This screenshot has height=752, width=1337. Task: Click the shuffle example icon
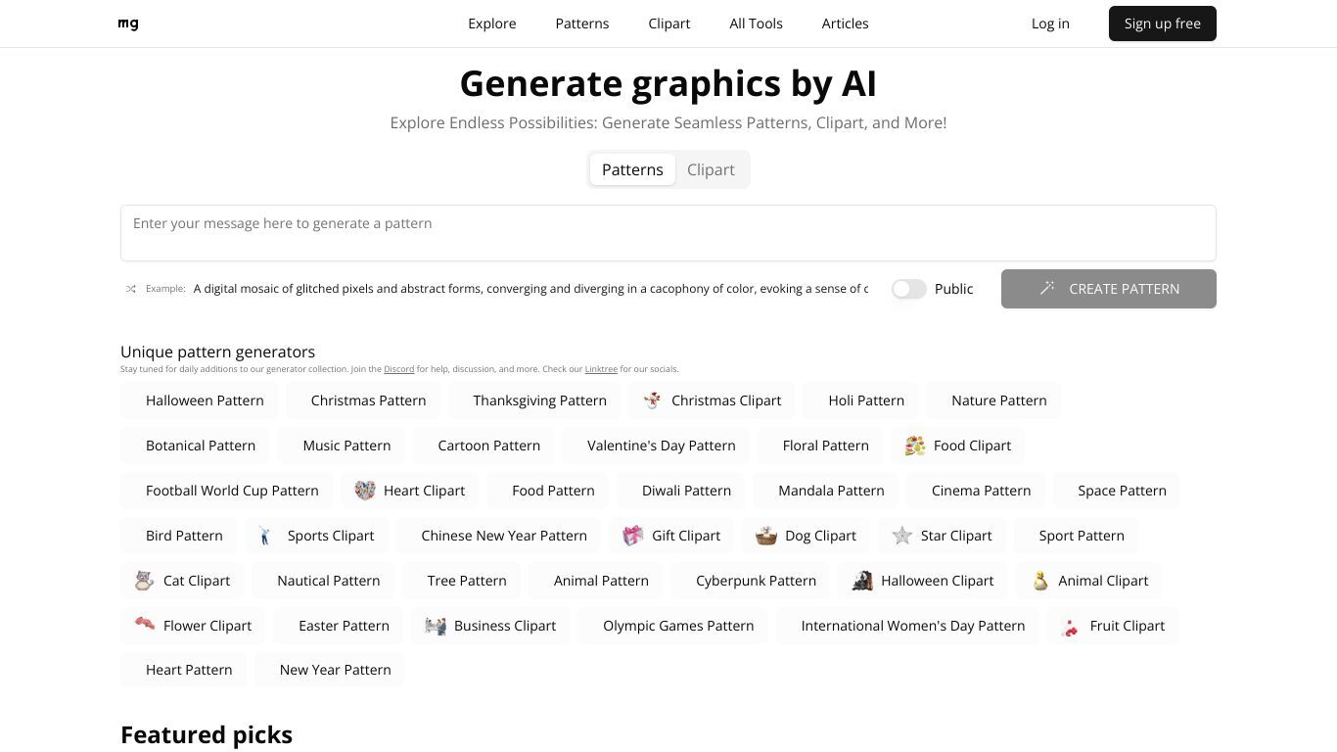(x=131, y=289)
